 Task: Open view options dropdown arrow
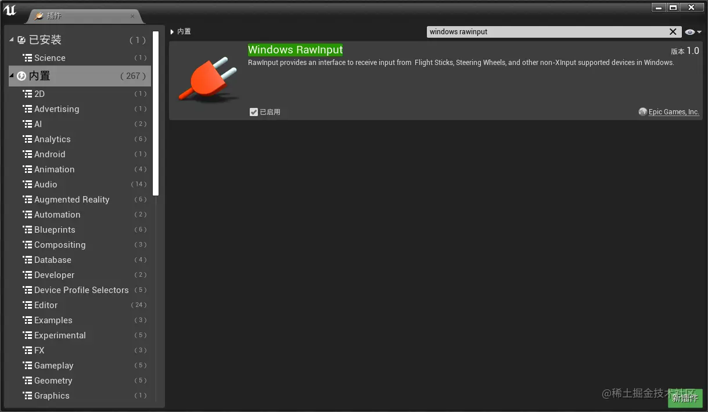(x=699, y=32)
